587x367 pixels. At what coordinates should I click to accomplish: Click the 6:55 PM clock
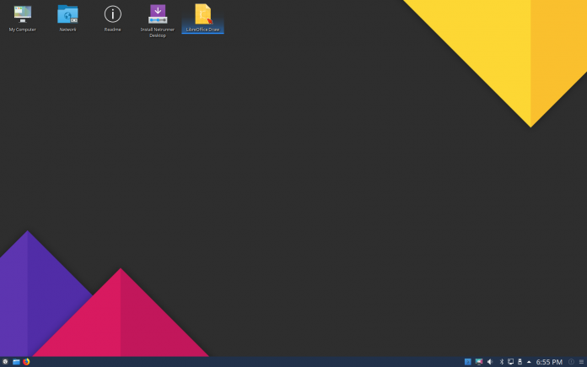(549, 362)
